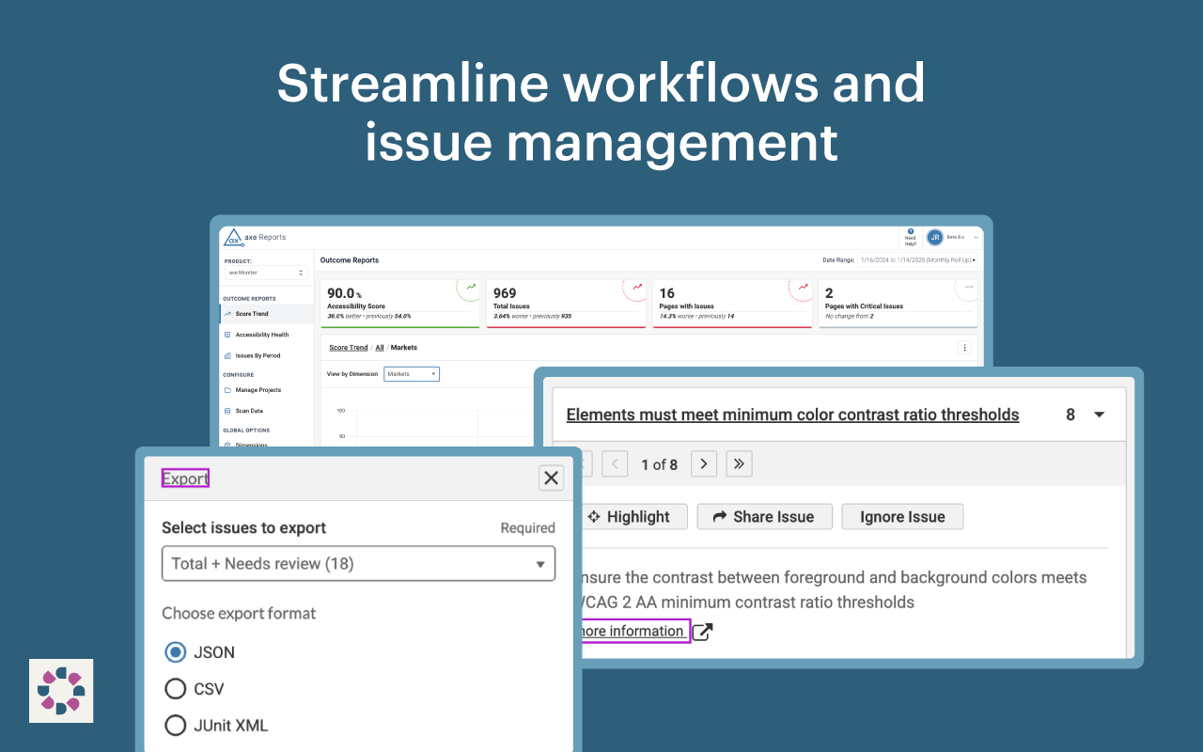
Task: Click the Ignore Issue button
Action: [902, 517]
